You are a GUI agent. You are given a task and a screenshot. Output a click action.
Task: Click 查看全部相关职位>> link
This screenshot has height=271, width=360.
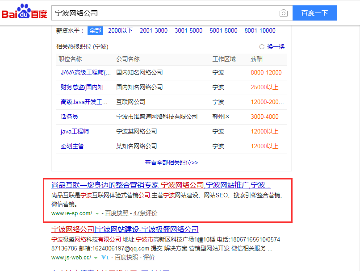[171, 163]
